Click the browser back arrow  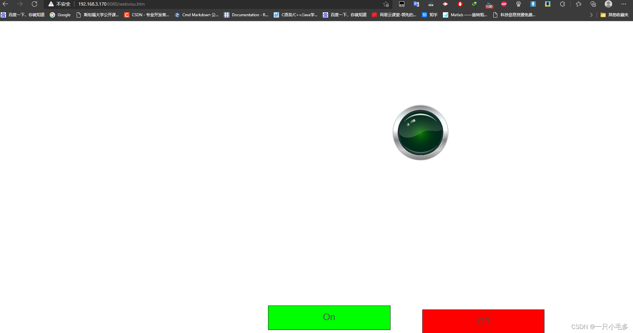coord(5,4)
